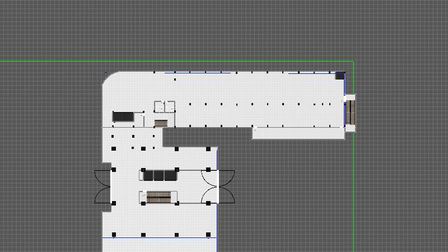Click the lower door of the right entrance

tap(226, 194)
